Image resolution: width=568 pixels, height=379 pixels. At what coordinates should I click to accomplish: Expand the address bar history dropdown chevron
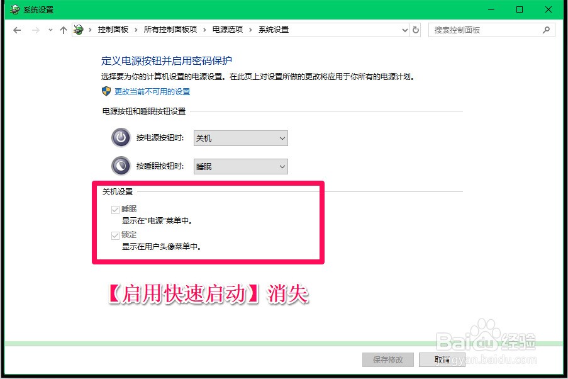405,30
